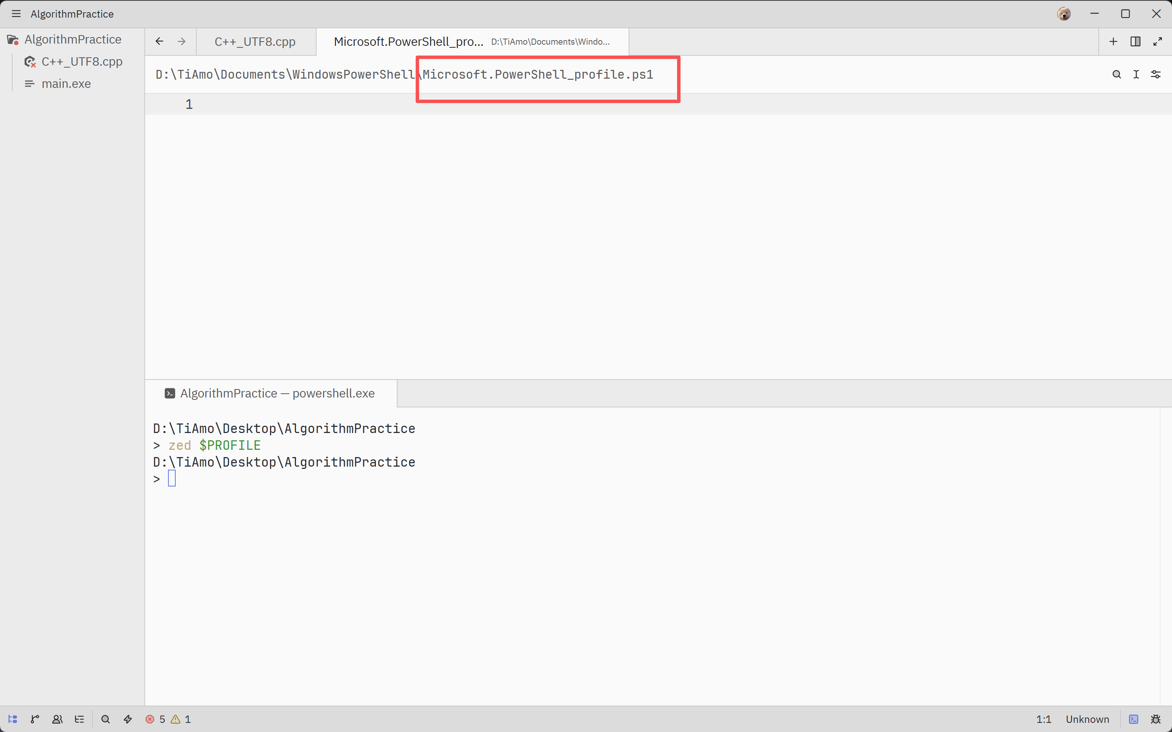Maximize the Zed window
Image resolution: width=1172 pixels, height=732 pixels.
coord(1125,14)
